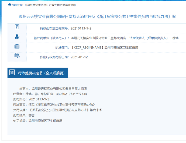Click 【XZCF_REGINNAME】温州市鹿城区卫生健康局 value
Viewport: 186px width, 143px height.
104,48
